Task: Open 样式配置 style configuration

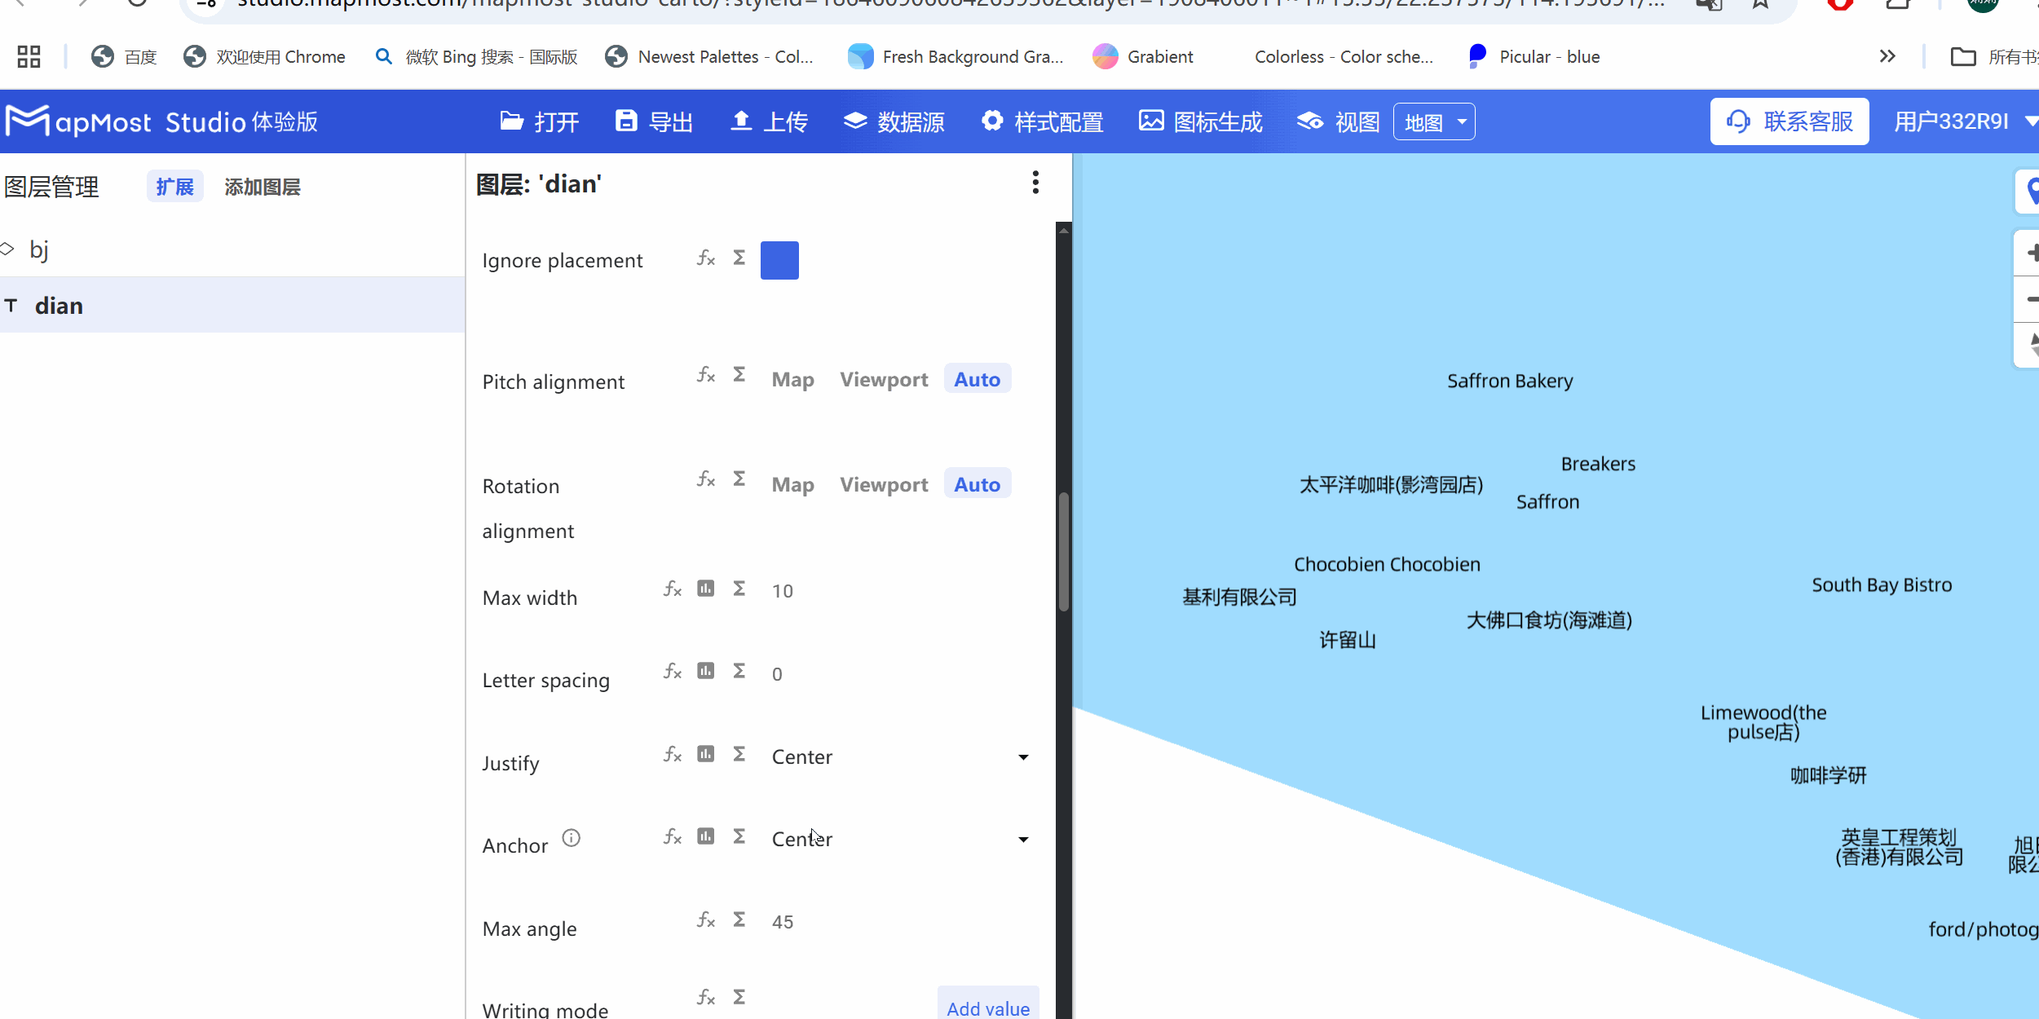Action: coord(1042,121)
